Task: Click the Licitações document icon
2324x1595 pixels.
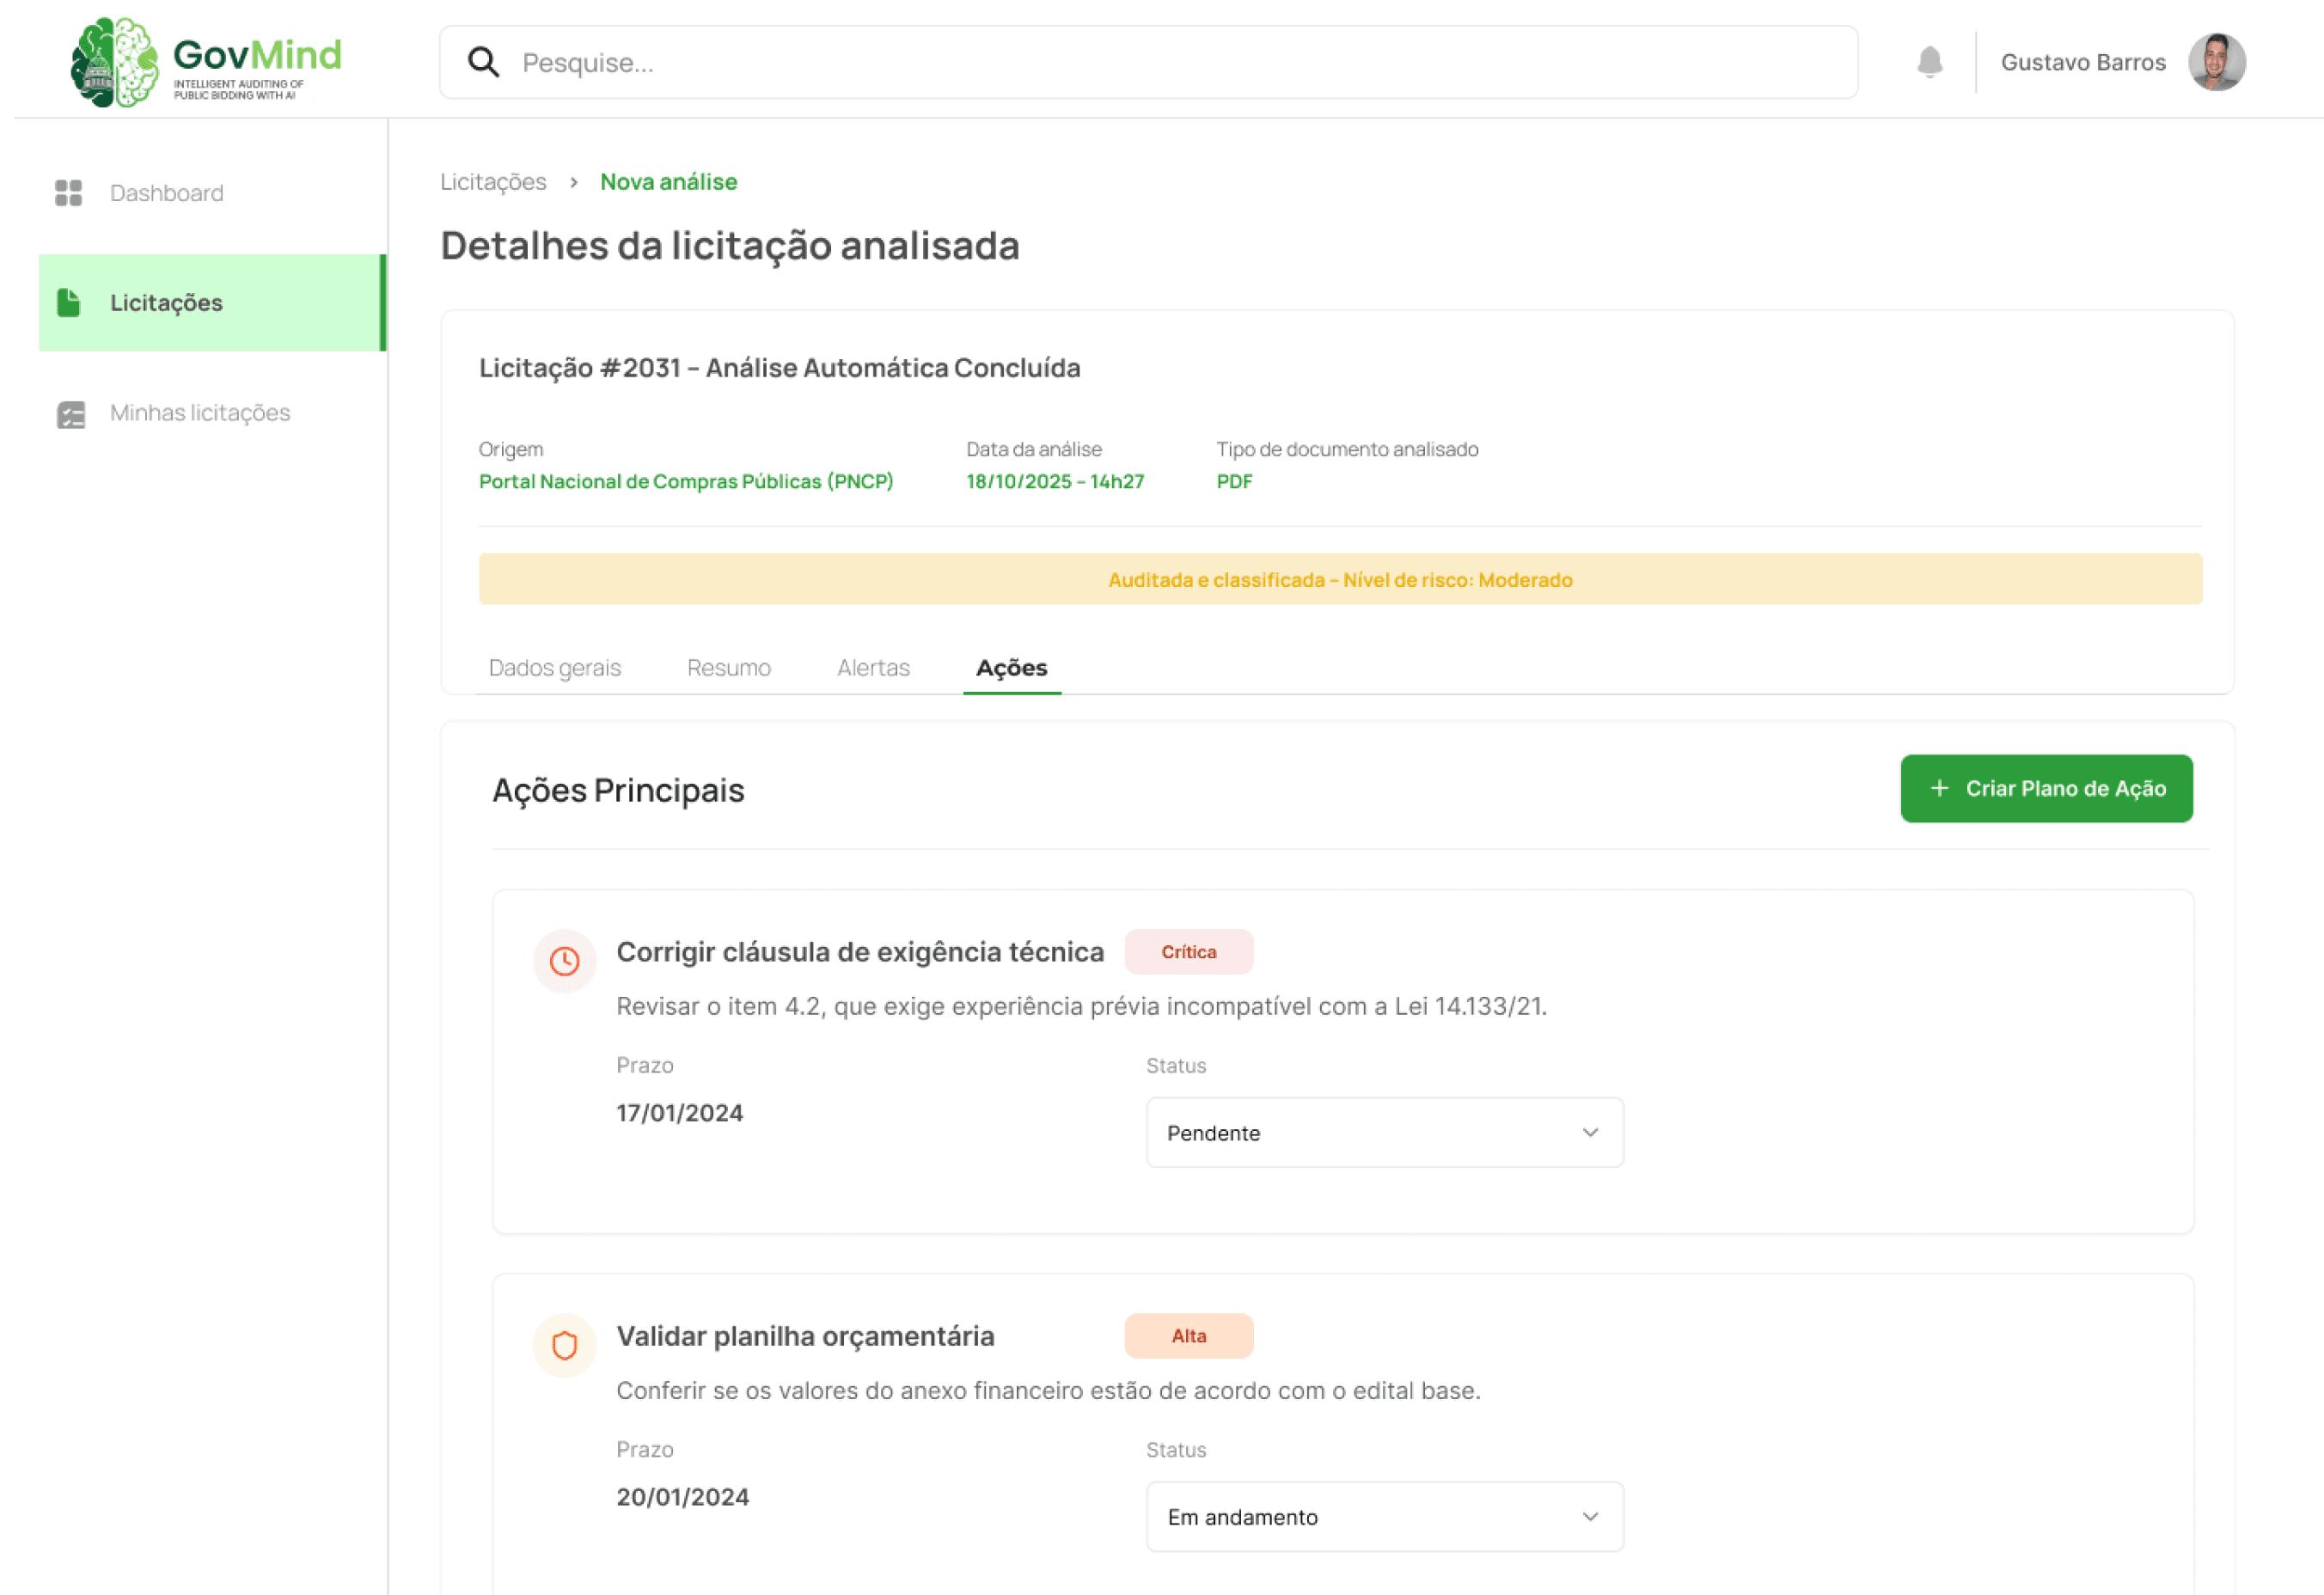Action: (x=69, y=303)
